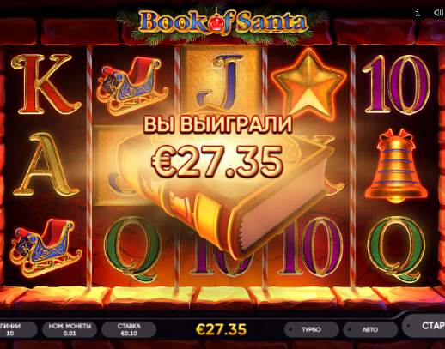Screen dimensions: 445x349
Task: Click the €27.35 win banner text
Action: [x=217, y=161]
